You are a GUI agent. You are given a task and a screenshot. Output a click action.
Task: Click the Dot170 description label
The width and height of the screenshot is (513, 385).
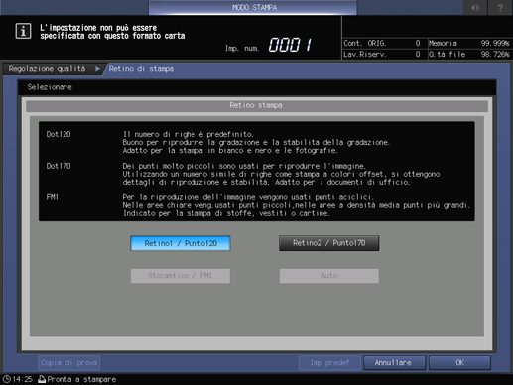(59, 166)
